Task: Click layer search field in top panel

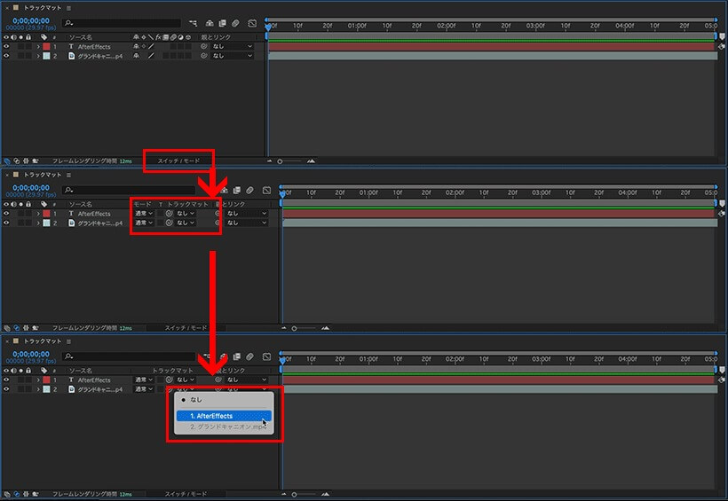Action: [121, 23]
